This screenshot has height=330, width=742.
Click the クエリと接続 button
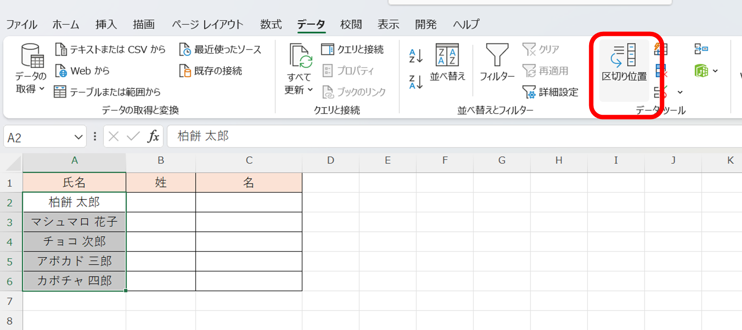point(352,49)
